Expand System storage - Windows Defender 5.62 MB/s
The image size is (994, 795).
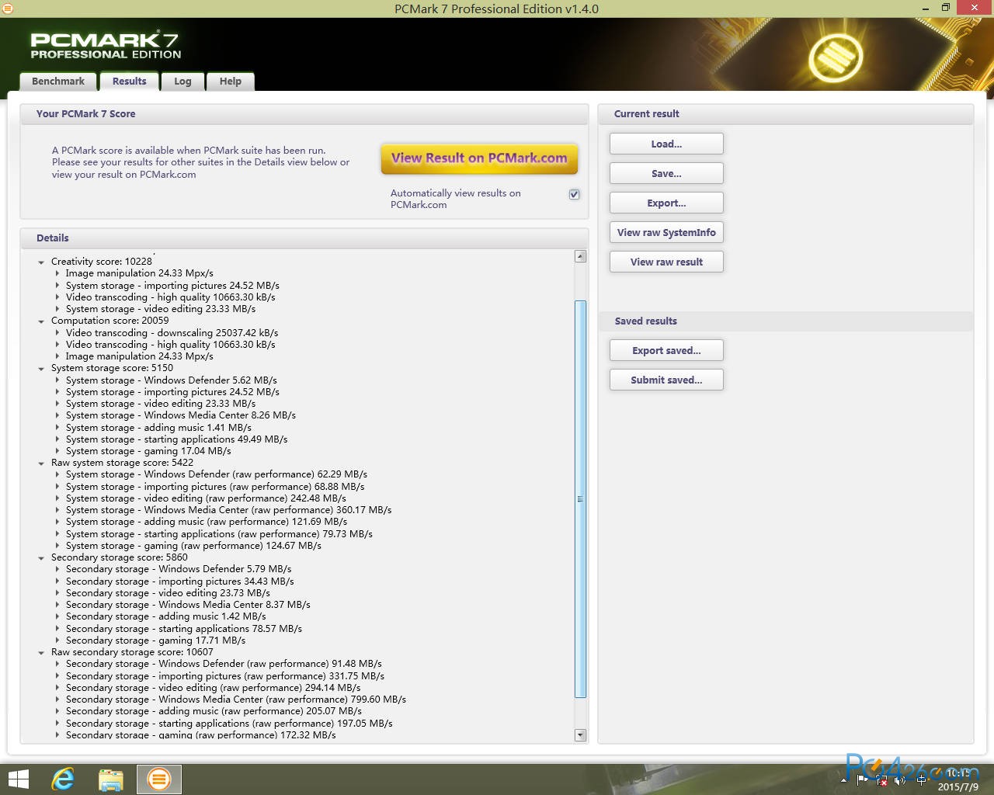(57, 380)
